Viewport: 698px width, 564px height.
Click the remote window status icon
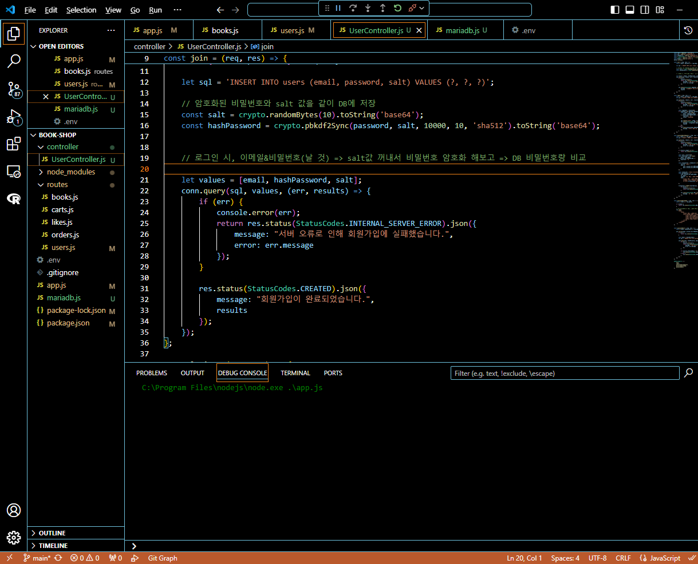(x=10, y=558)
